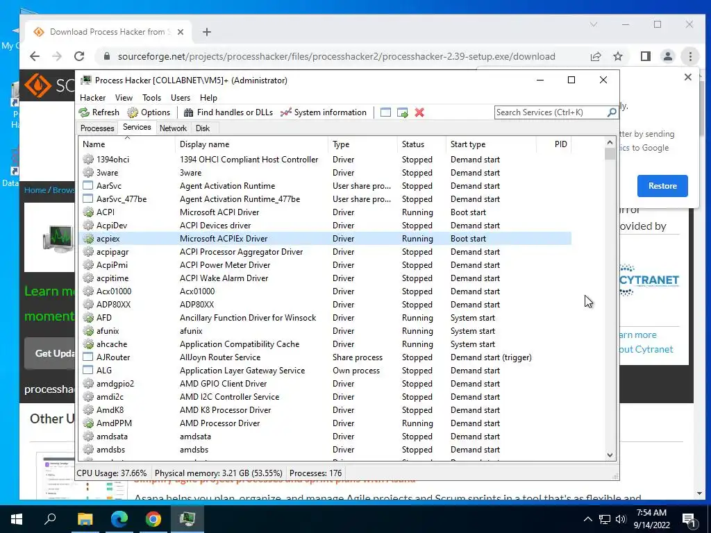Click the gear icon of acpipagr
Image resolution: width=711 pixels, height=533 pixels.
coord(88,251)
